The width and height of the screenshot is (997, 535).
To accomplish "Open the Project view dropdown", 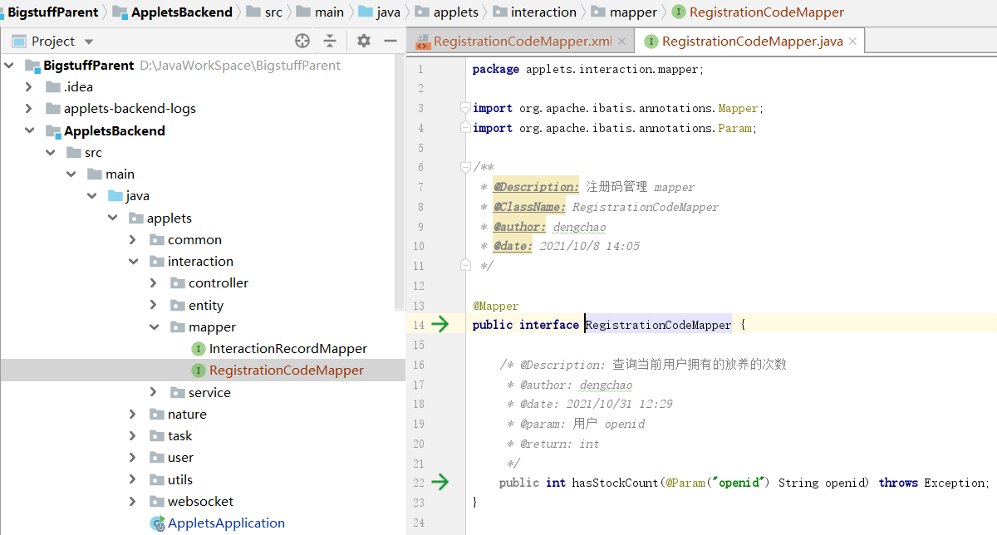I will pyautogui.click(x=90, y=42).
